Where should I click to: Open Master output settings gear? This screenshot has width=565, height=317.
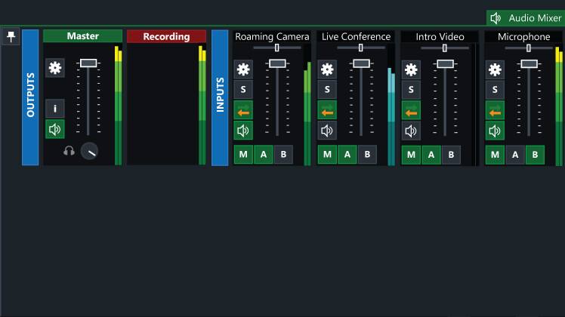point(54,68)
